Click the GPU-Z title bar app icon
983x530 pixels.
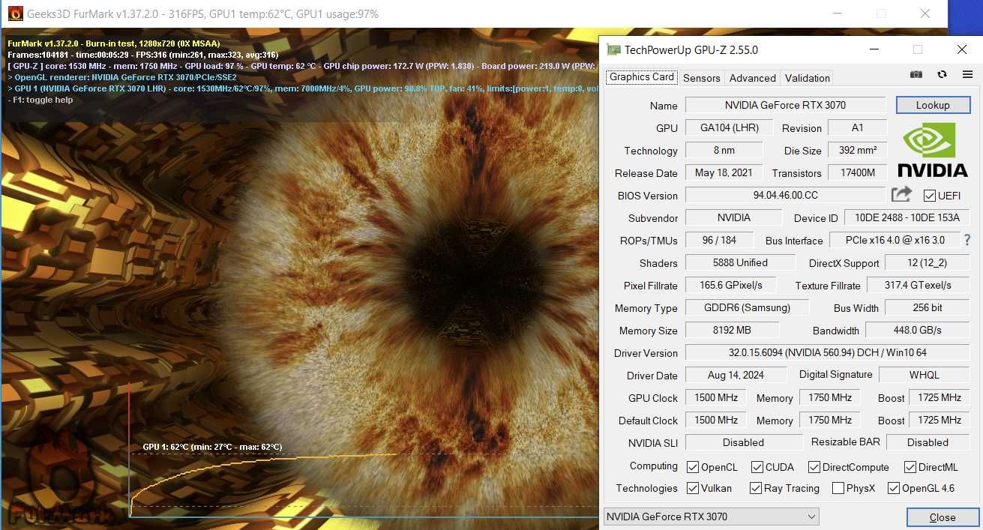click(x=613, y=50)
